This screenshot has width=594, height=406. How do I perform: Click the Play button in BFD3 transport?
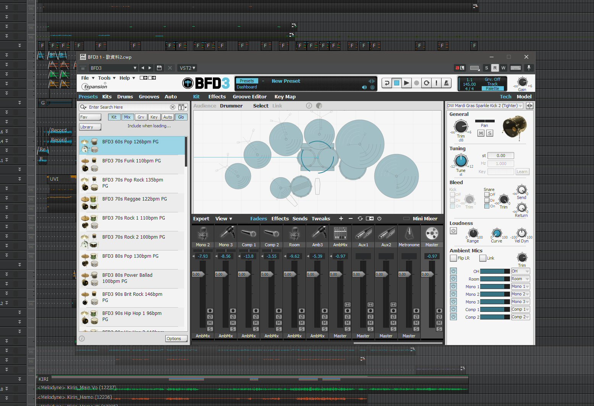tap(406, 83)
